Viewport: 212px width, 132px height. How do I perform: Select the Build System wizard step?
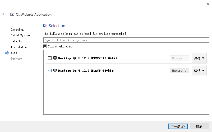(x=20, y=35)
